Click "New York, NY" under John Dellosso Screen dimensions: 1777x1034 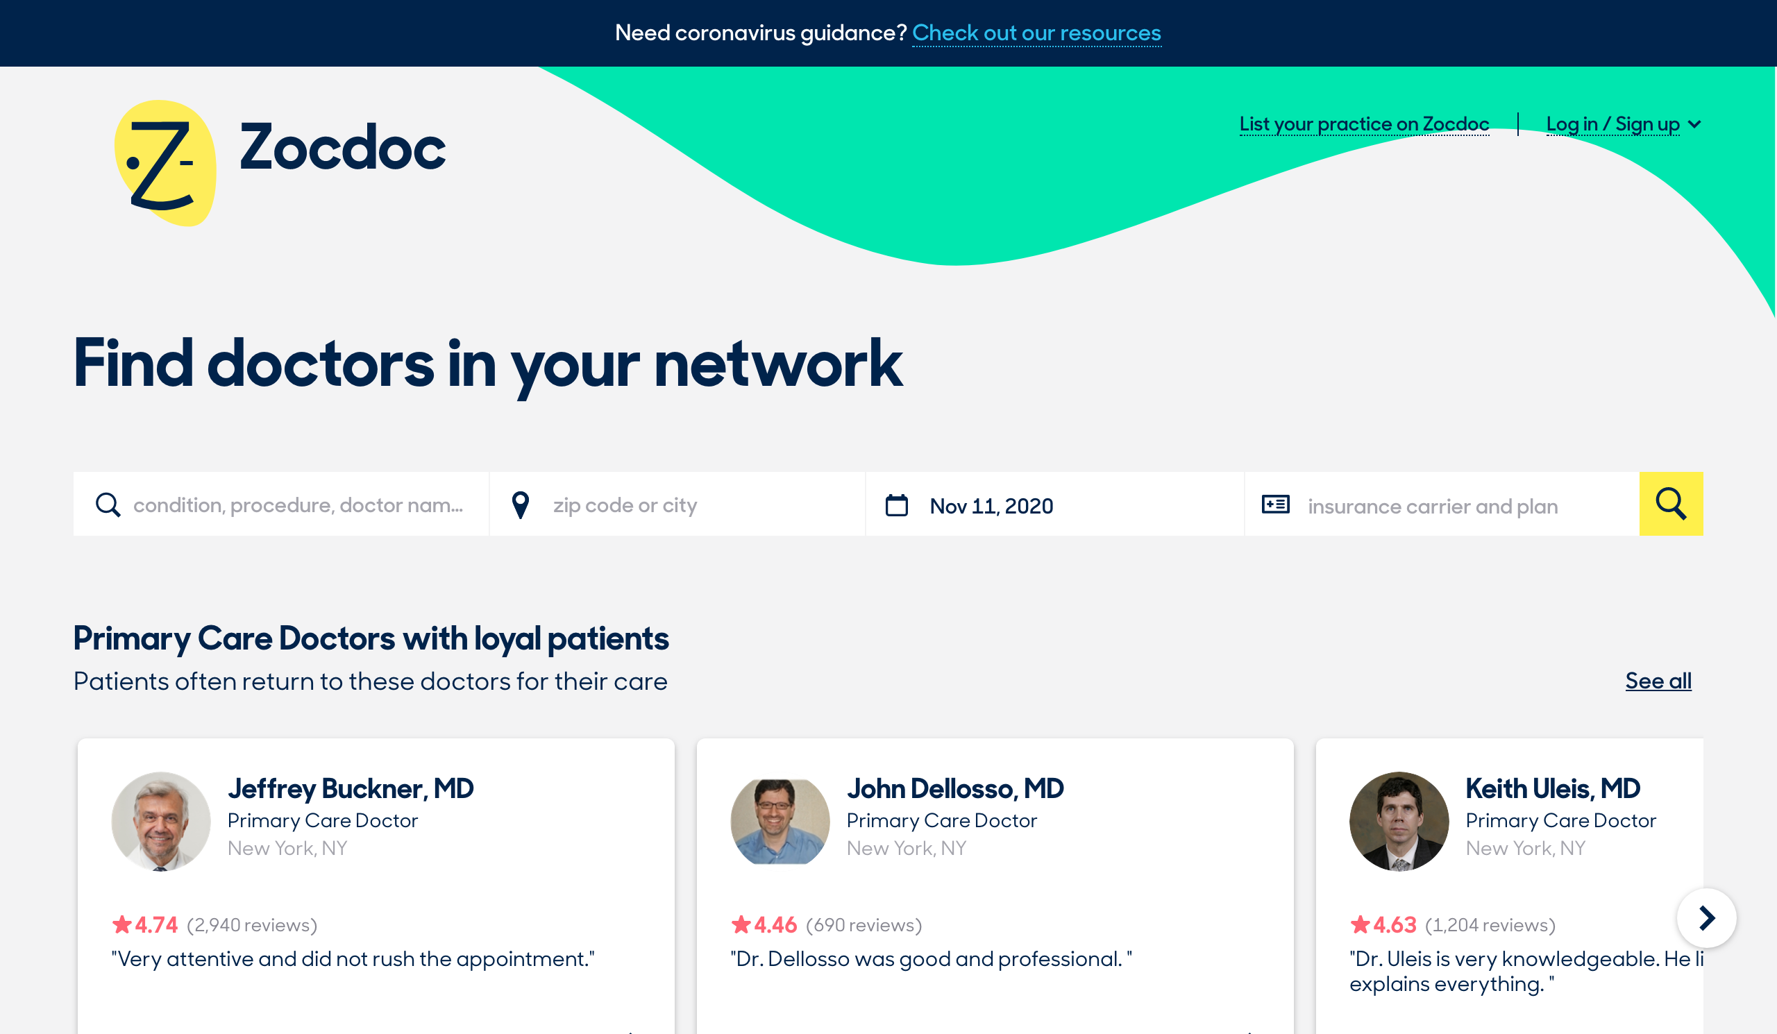point(907,848)
